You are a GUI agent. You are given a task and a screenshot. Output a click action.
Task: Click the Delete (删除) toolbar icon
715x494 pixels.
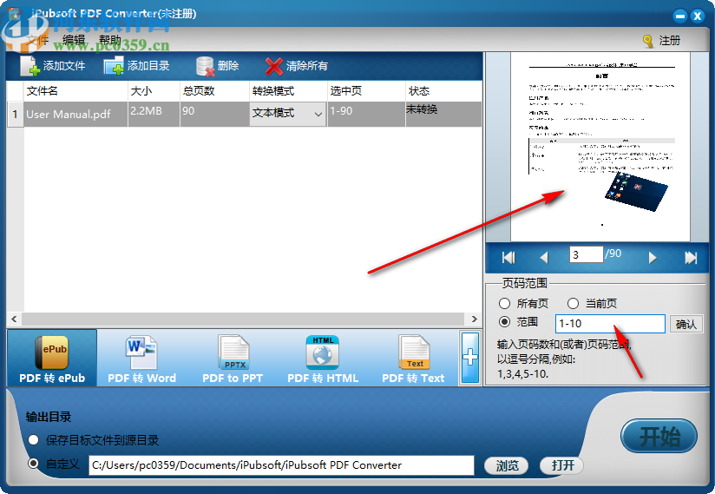pos(205,66)
